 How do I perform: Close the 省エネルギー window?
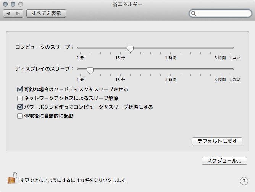coord(5,4)
